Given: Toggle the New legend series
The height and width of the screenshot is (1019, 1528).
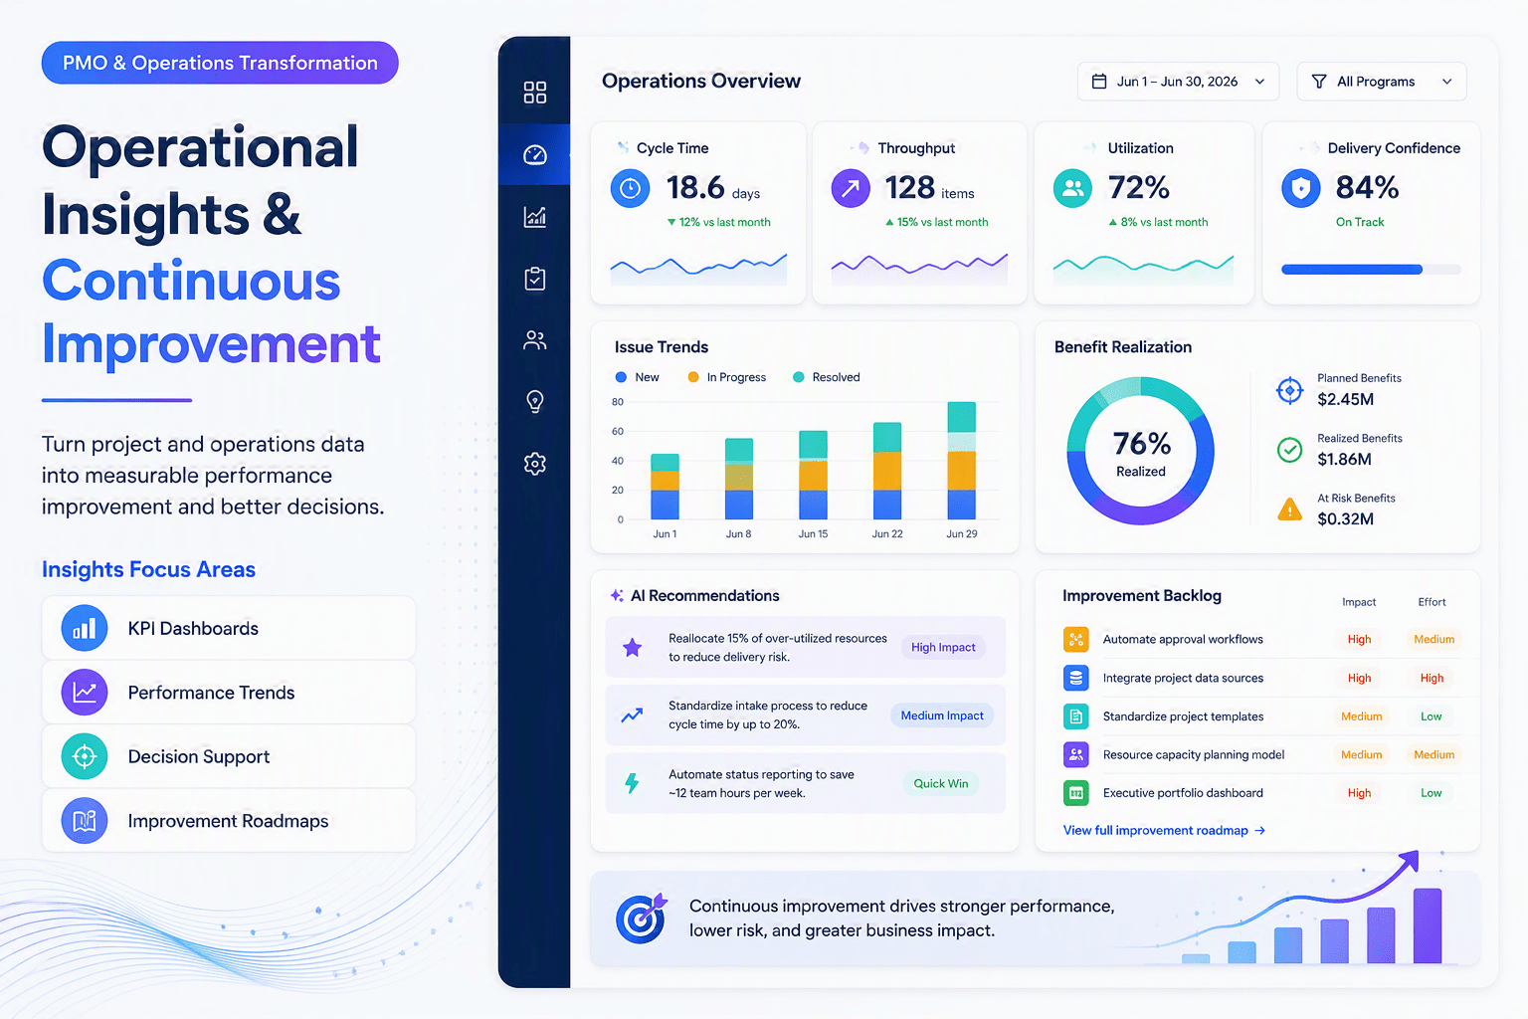Looking at the screenshot, I should pyautogui.click(x=637, y=377).
